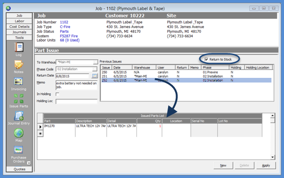Click into the Holding Loc field

coord(76,102)
